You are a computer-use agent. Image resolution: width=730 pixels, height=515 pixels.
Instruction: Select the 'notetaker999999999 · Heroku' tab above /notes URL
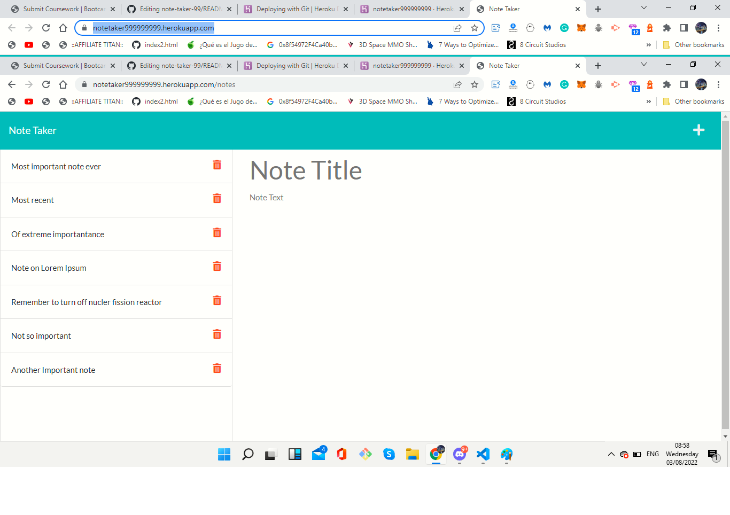point(413,66)
